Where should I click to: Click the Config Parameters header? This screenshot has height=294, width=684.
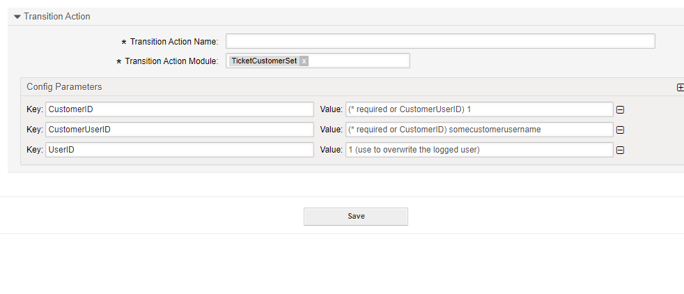point(64,87)
